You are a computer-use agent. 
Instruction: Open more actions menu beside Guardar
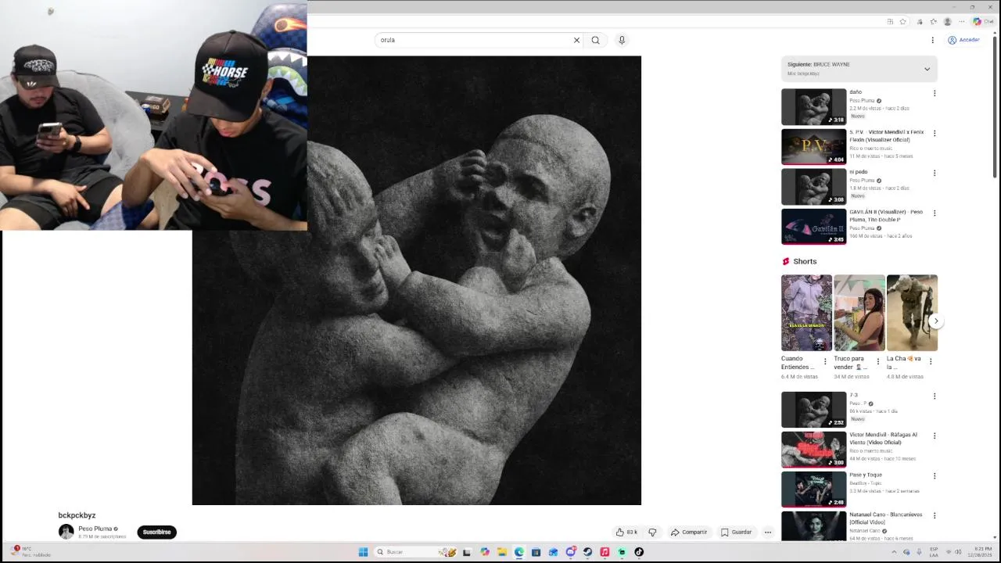pyautogui.click(x=768, y=532)
